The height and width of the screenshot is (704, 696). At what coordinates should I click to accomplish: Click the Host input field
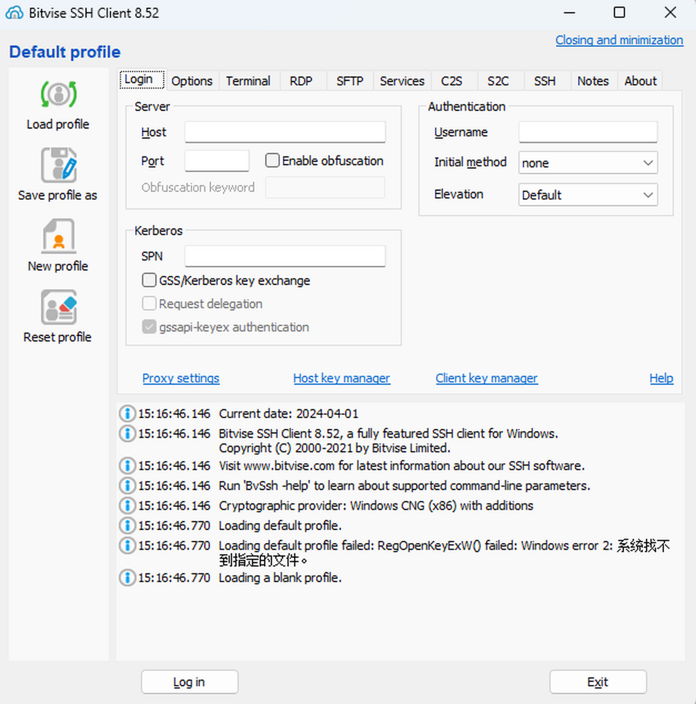(285, 132)
